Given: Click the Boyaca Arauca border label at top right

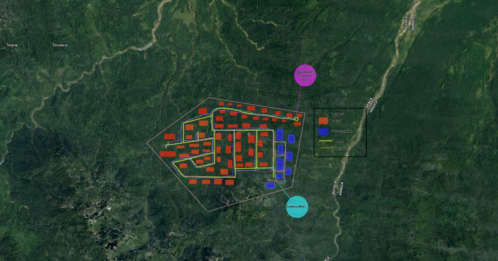Looking at the screenshot, I should pyautogui.click(x=410, y=23).
